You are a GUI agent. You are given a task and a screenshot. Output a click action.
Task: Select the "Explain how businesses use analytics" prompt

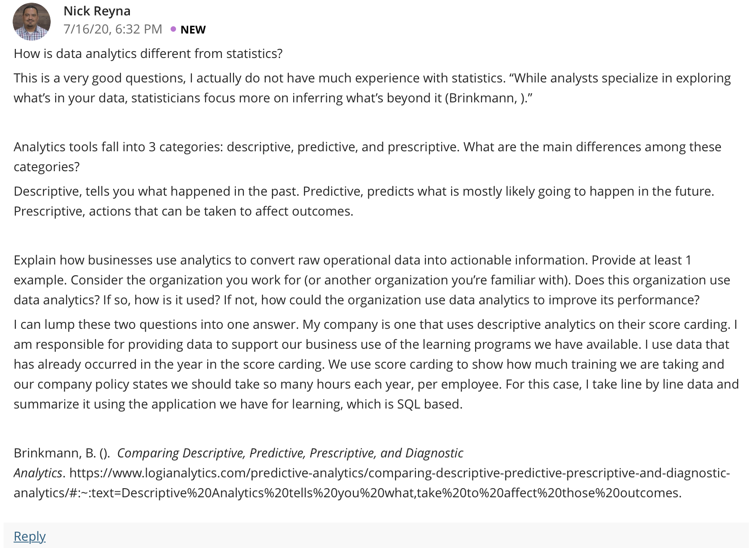(x=372, y=280)
